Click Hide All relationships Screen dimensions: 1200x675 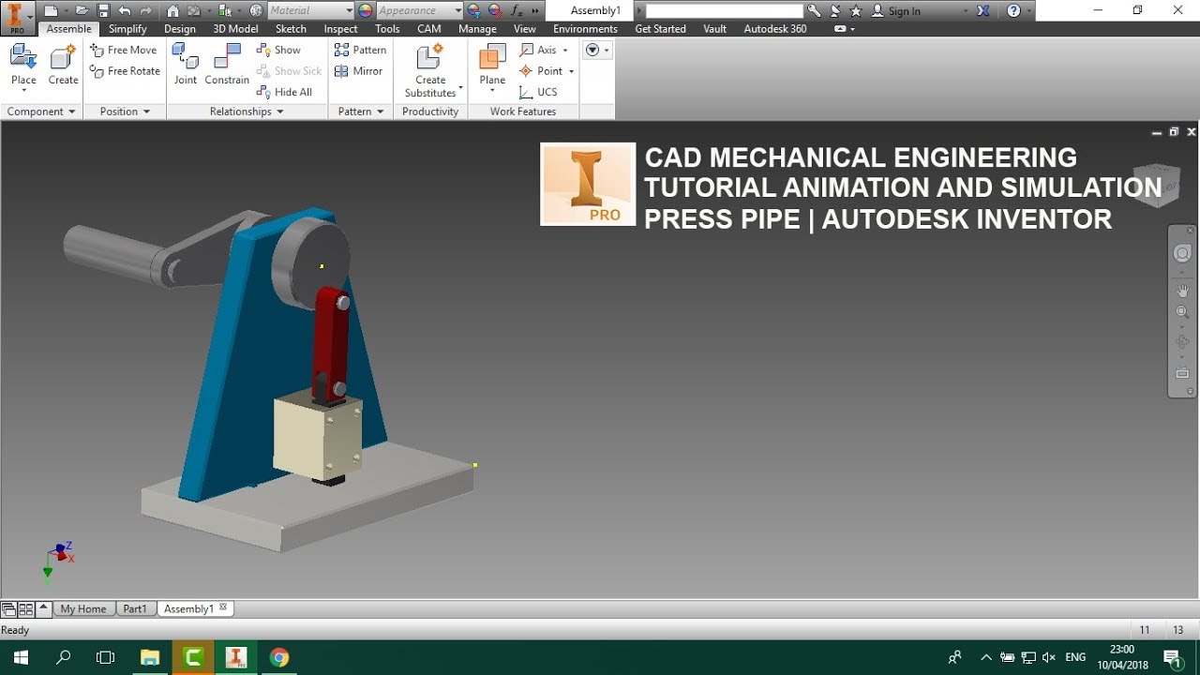click(284, 92)
